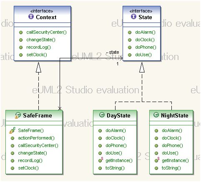Click the realization arrowhead under State
This screenshot has width=201, height=182.
pyautogui.click(x=142, y=67)
